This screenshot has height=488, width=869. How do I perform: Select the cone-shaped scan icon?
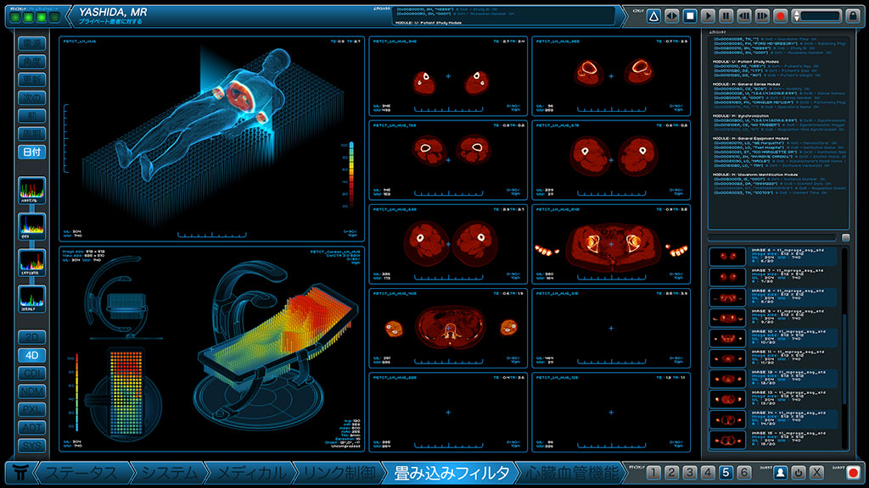[x=653, y=15]
